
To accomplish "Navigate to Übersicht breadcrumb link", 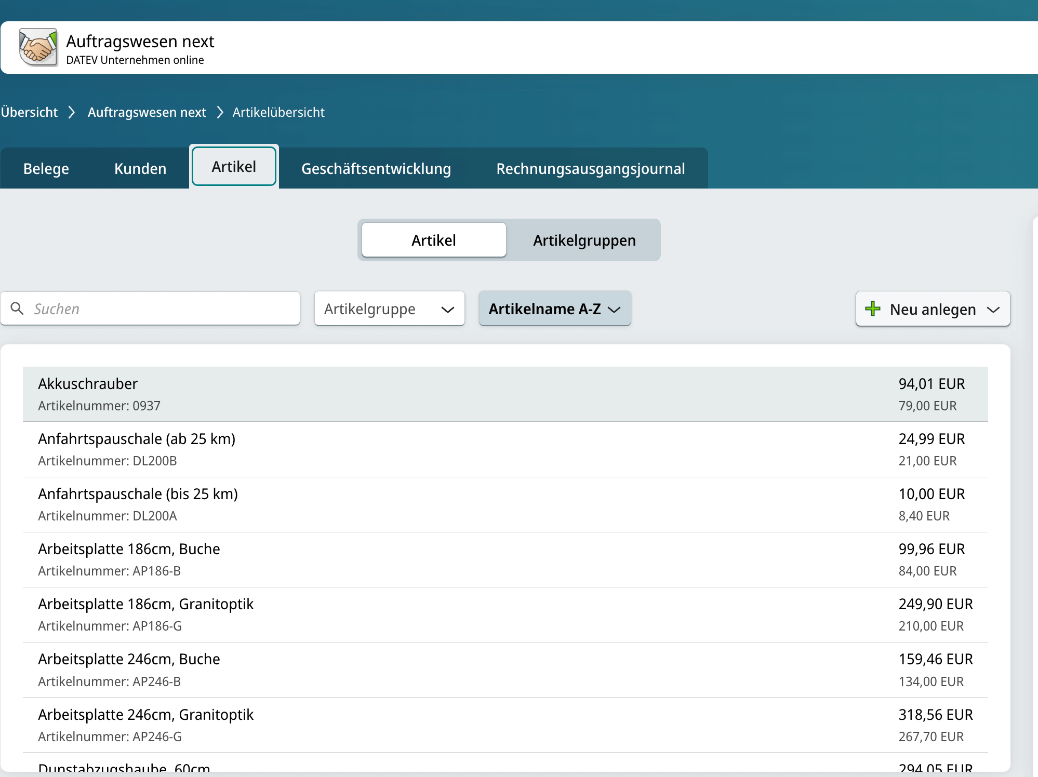I will (29, 112).
